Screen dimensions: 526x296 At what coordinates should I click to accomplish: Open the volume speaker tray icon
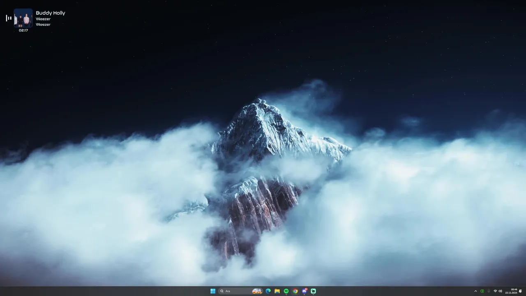(x=500, y=291)
